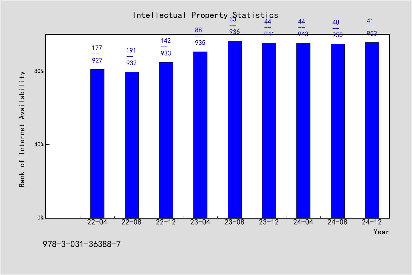Select the 22-12 bar
The width and height of the screenshot is (412, 275).
(x=166, y=140)
